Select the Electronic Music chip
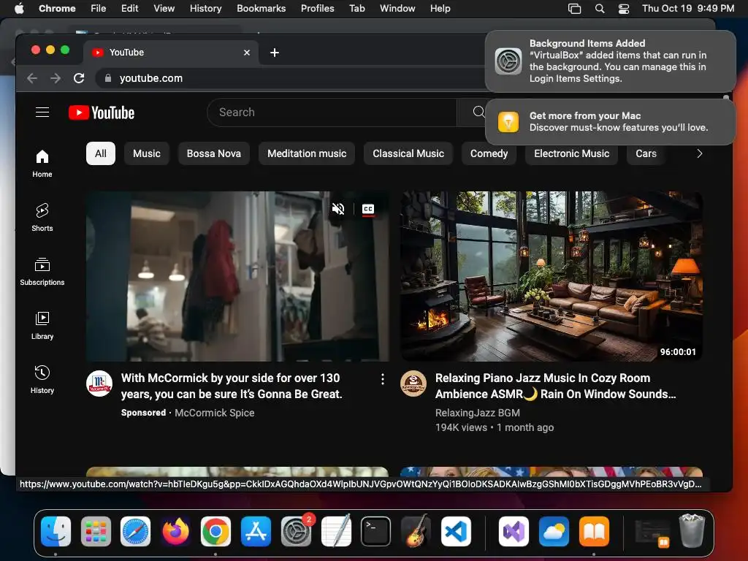 pos(571,153)
